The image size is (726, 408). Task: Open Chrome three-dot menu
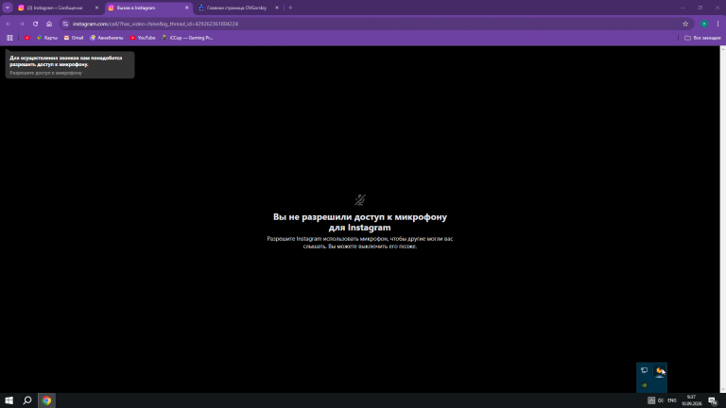[x=717, y=24]
